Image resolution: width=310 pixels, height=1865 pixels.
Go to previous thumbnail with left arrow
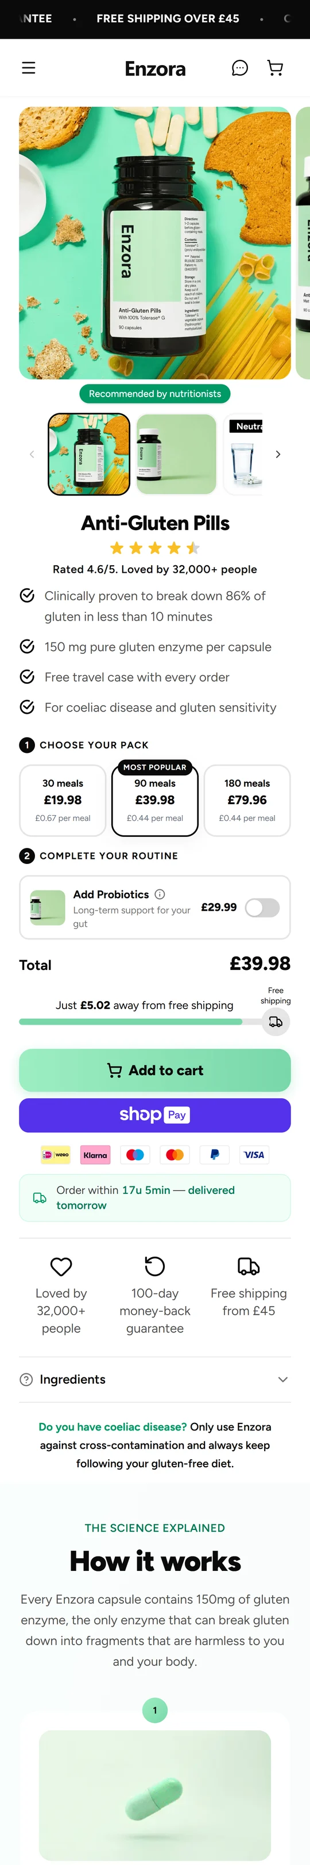click(32, 454)
